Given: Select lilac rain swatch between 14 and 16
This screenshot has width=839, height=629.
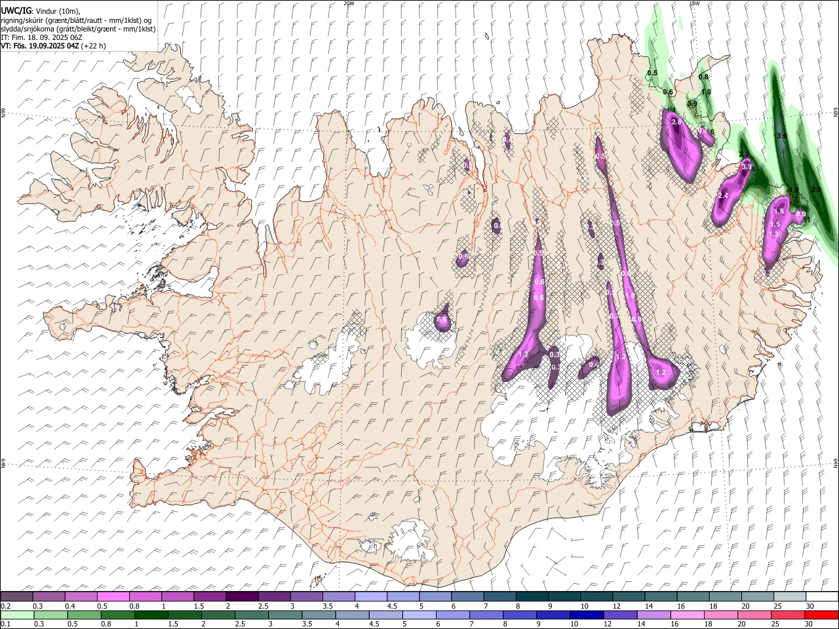Looking at the screenshot, I should pyautogui.click(x=653, y=615).
